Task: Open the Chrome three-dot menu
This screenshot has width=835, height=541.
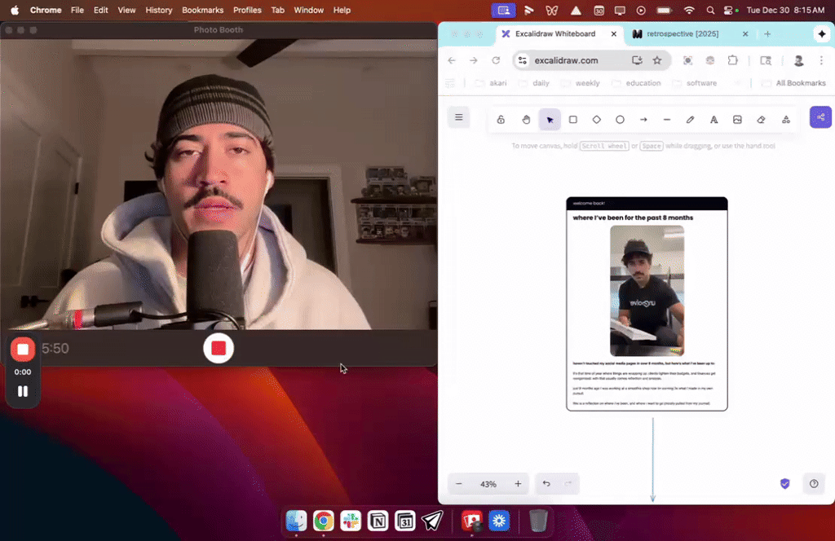Action: pyautogui.click(x=821, y=60)
